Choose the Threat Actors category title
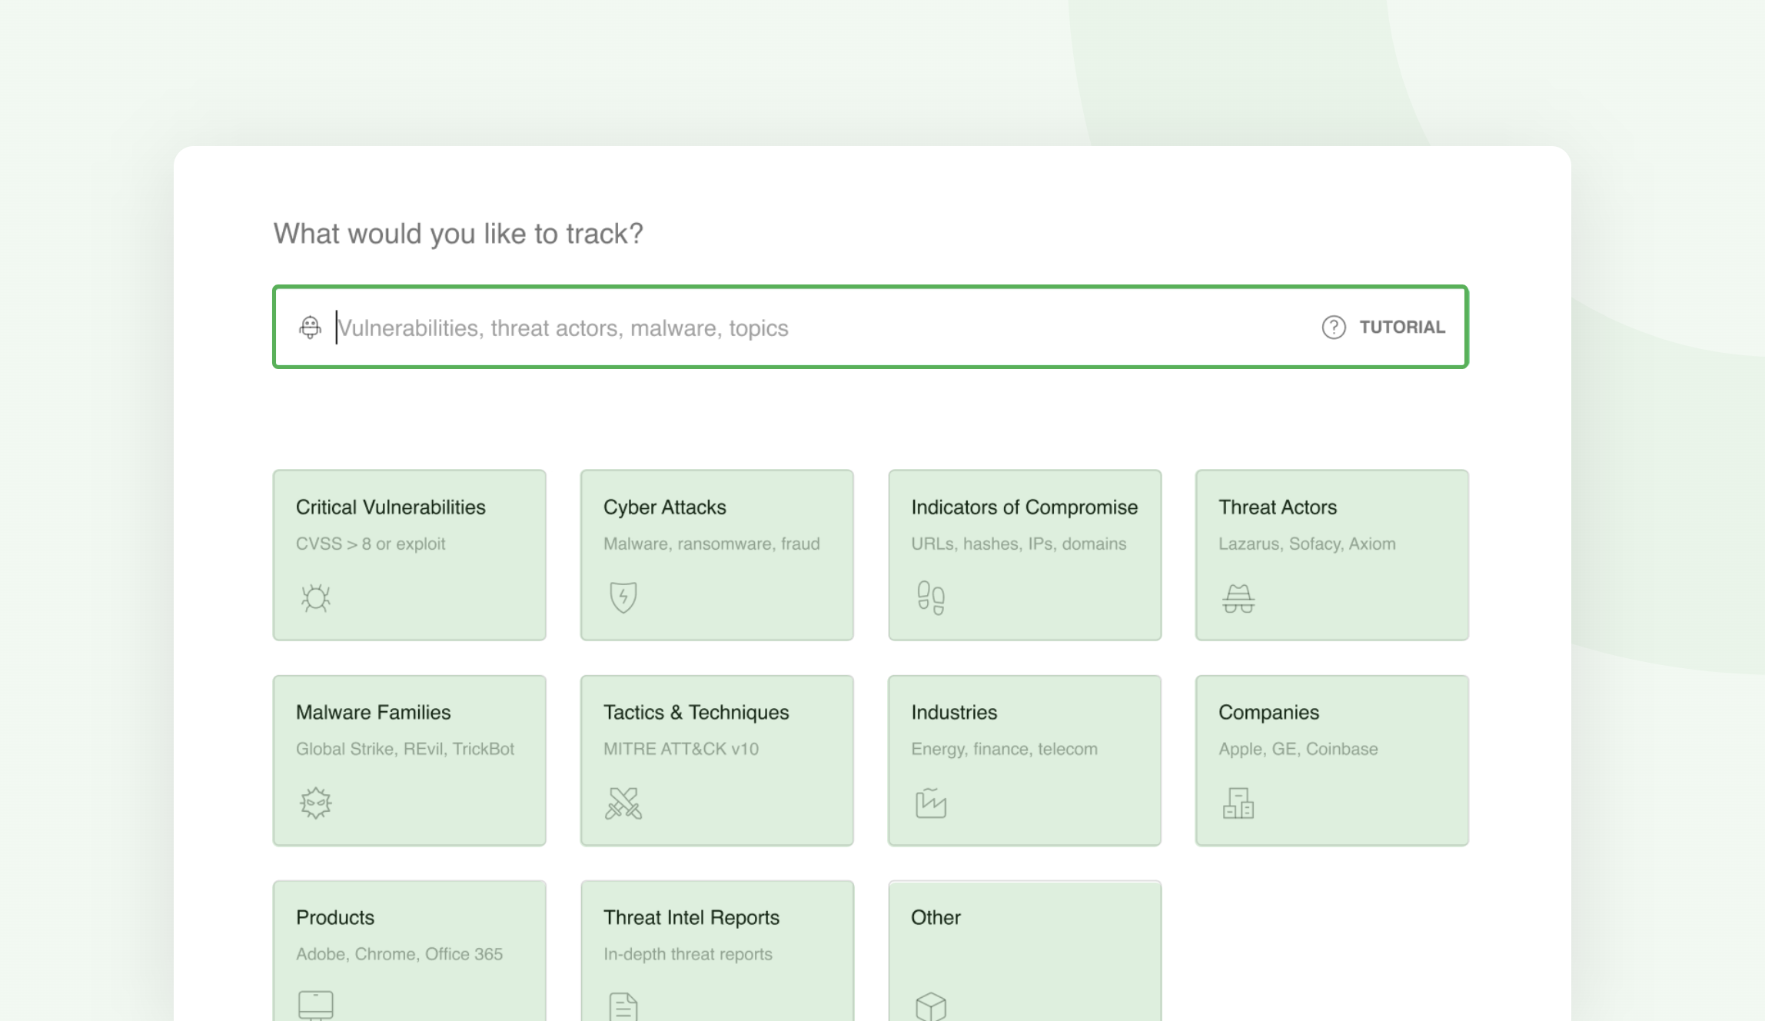This screenshot has width=1765, height=1021. pyautogui.click(x=1277, y=507)
